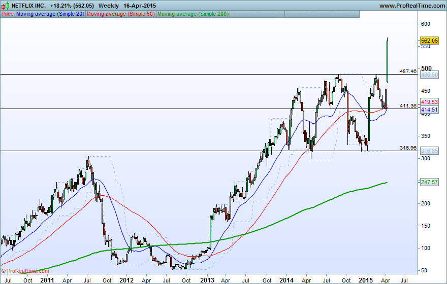447x284 pixels.
Task: Click the 350 price axis label
Action: click(426, 136)
